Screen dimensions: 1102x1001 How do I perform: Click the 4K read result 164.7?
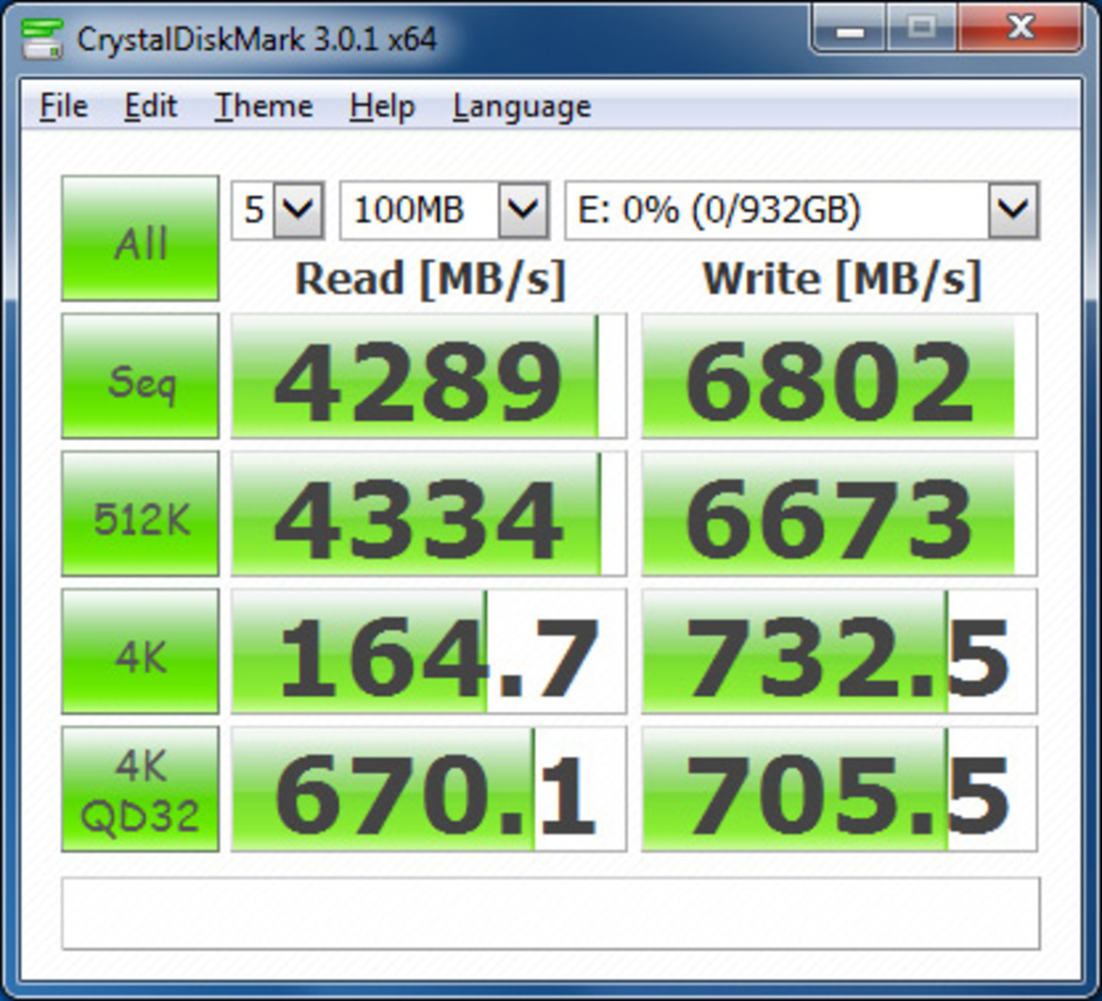click(x=429, y=652)
